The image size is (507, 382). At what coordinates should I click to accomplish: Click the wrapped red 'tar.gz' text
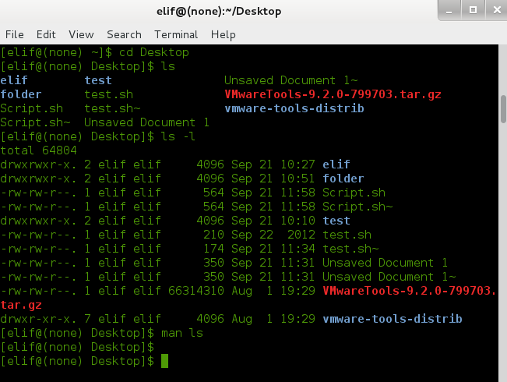pos(21,305)
